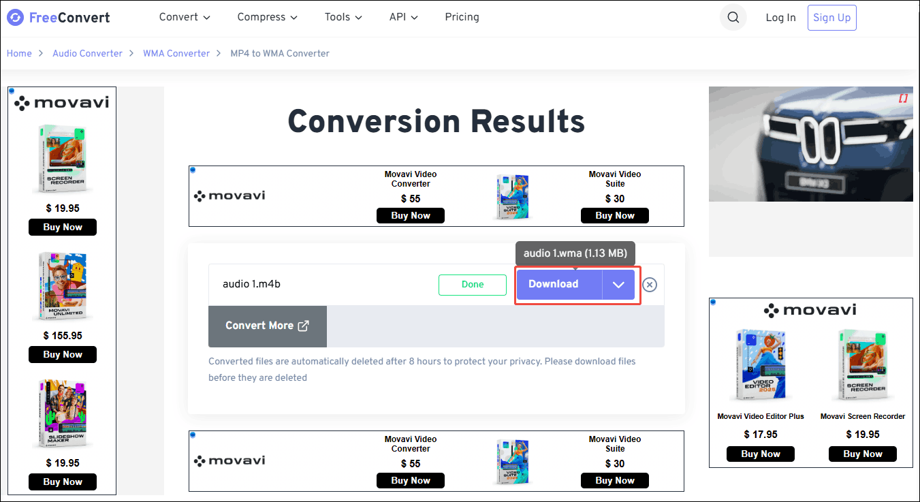
Task: Click the Slideshow Maker product box
Action: (62, 413)
